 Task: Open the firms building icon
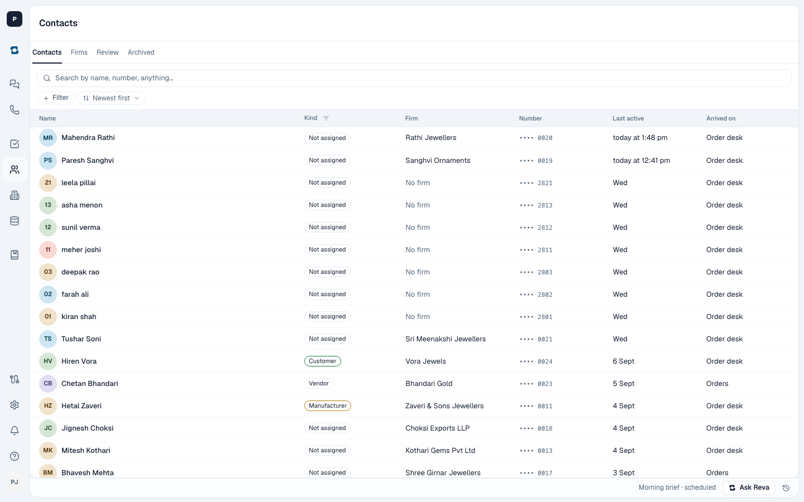point(15,195)
